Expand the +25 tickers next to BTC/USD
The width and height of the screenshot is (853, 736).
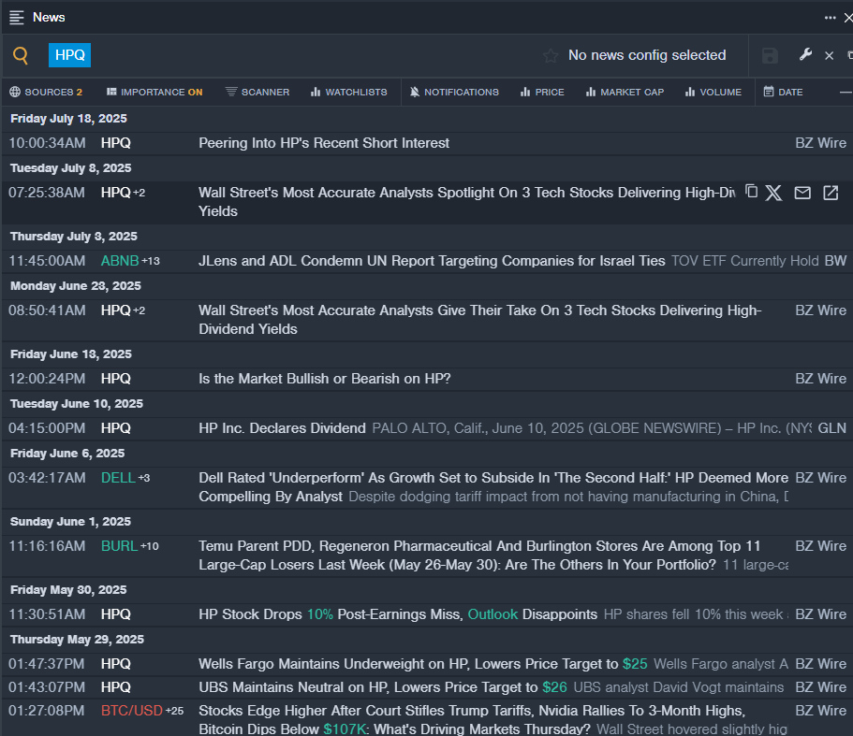(174, 711)
